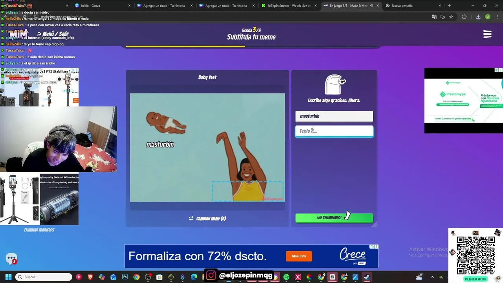Show hidden system tray icons chevron
The height and width of the screenshot is (283, 503).
pyautogui.click(x=432, y=277)
